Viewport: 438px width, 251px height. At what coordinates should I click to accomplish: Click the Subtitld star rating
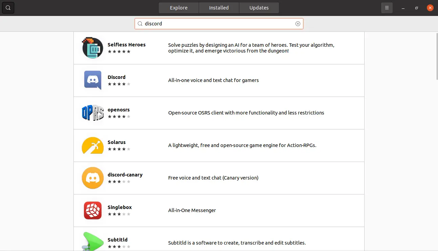coord(119,247)
